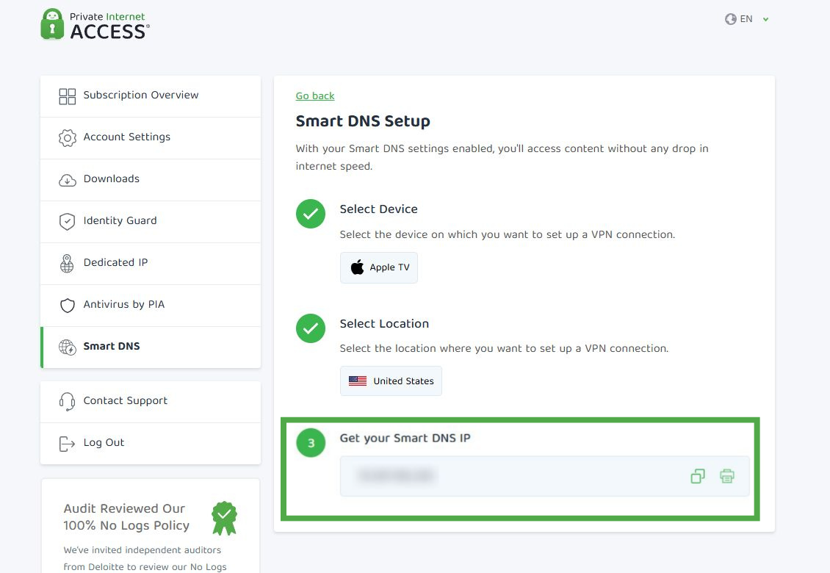The width and height of the screenshot is (830, 573).
Task: Click the Contact Support headset icon
Action: 68,401
